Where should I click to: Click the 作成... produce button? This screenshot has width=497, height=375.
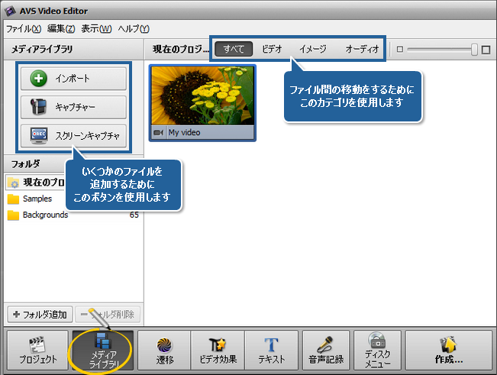click(448, 350)
